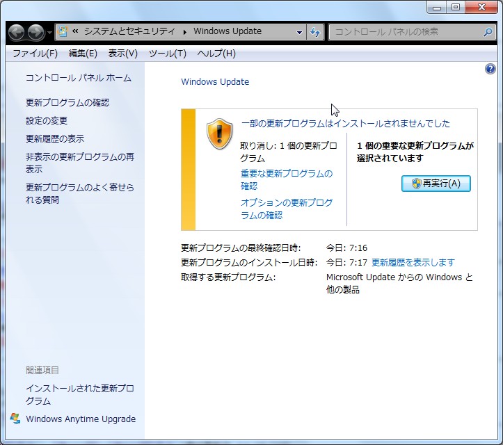Open the 編集(E) menu

click(83, 54)
